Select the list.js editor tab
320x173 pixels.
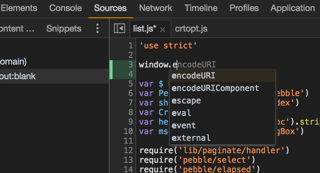pos(145,29)
